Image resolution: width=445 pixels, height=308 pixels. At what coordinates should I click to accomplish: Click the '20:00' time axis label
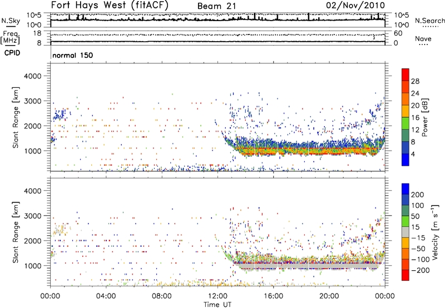pyautogui.click(x=329, y=296)
